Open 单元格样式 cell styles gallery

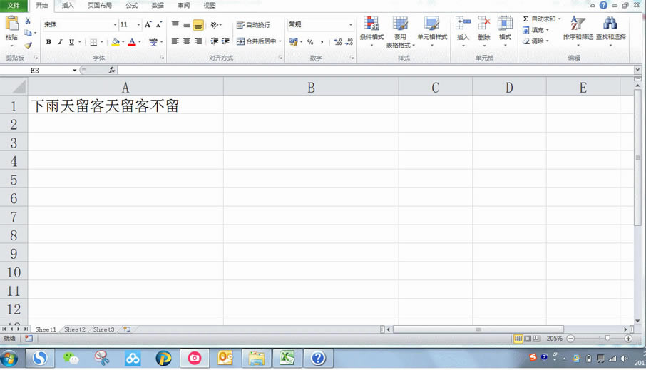click(x=432, y=31)
